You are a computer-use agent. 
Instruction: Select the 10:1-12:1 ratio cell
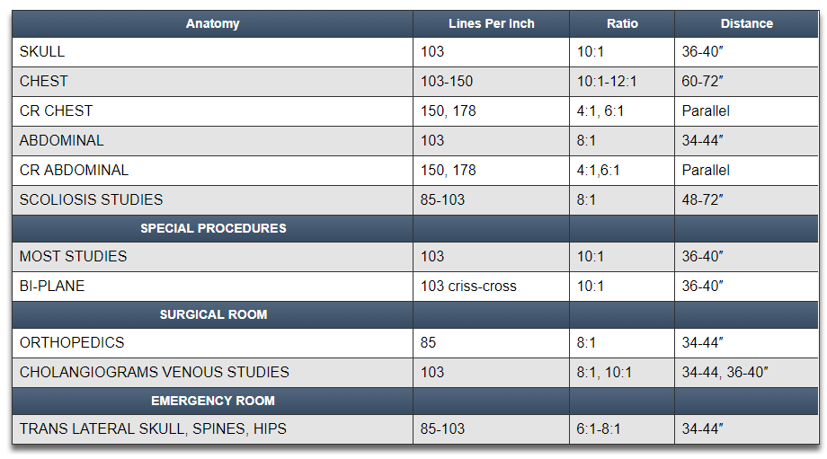click(x=607, y=81)
